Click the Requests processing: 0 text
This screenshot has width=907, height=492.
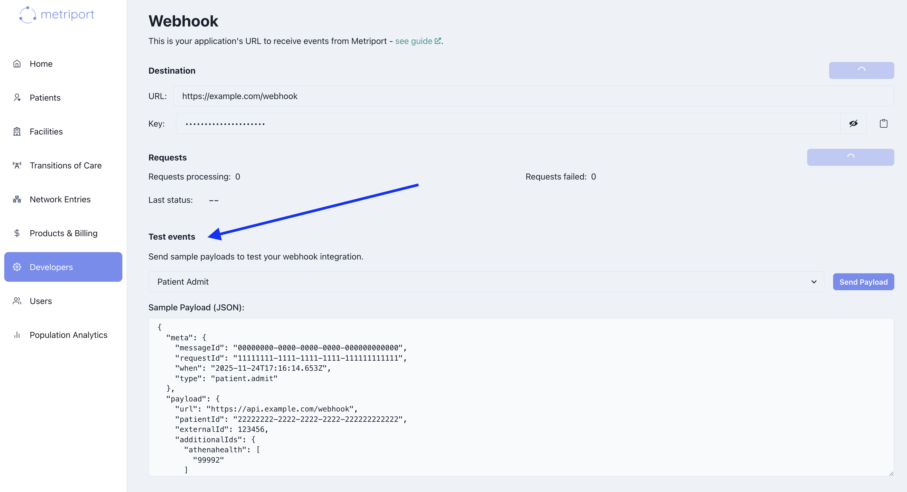pos(194,177)
